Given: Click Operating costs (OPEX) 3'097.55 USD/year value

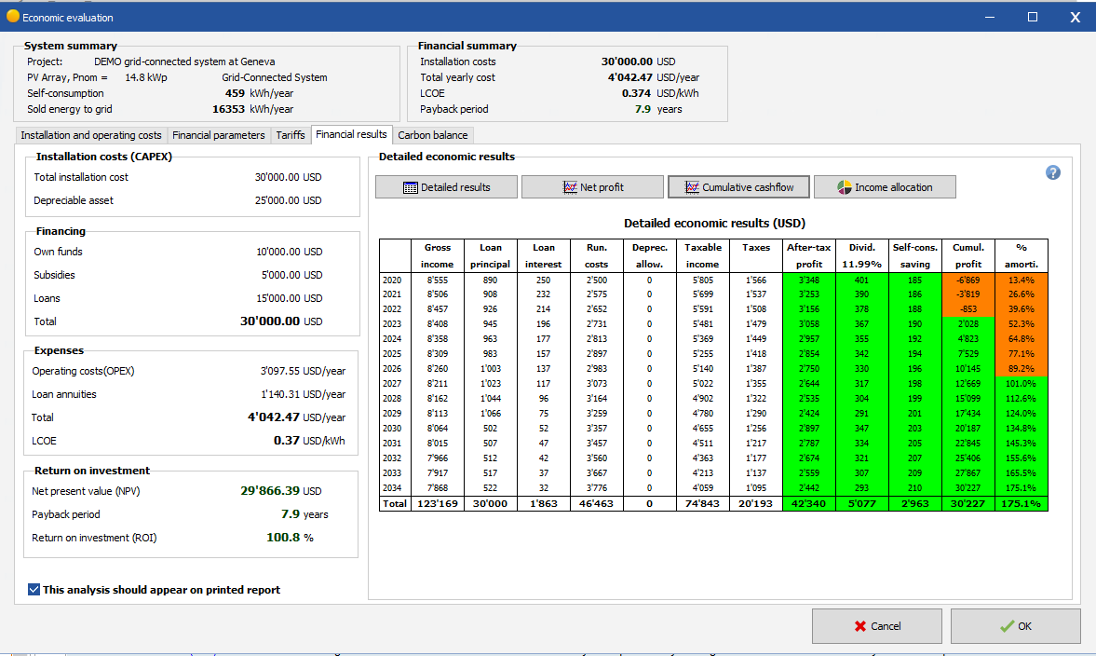Looking at the screenshot, I should tap(303, 372).
